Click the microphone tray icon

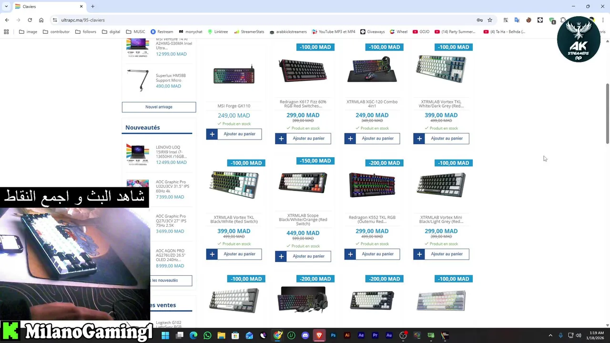click(x=560, y=335)
